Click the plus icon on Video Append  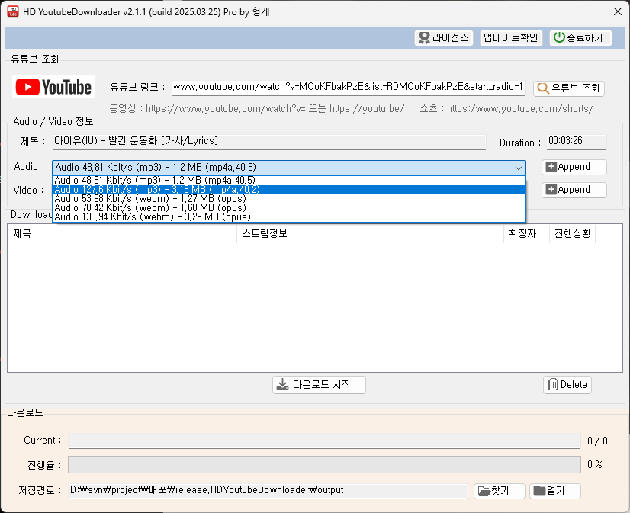[x=551, y=190]
